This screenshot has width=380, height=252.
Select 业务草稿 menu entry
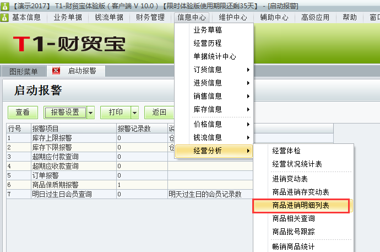[x=214, y=30]
